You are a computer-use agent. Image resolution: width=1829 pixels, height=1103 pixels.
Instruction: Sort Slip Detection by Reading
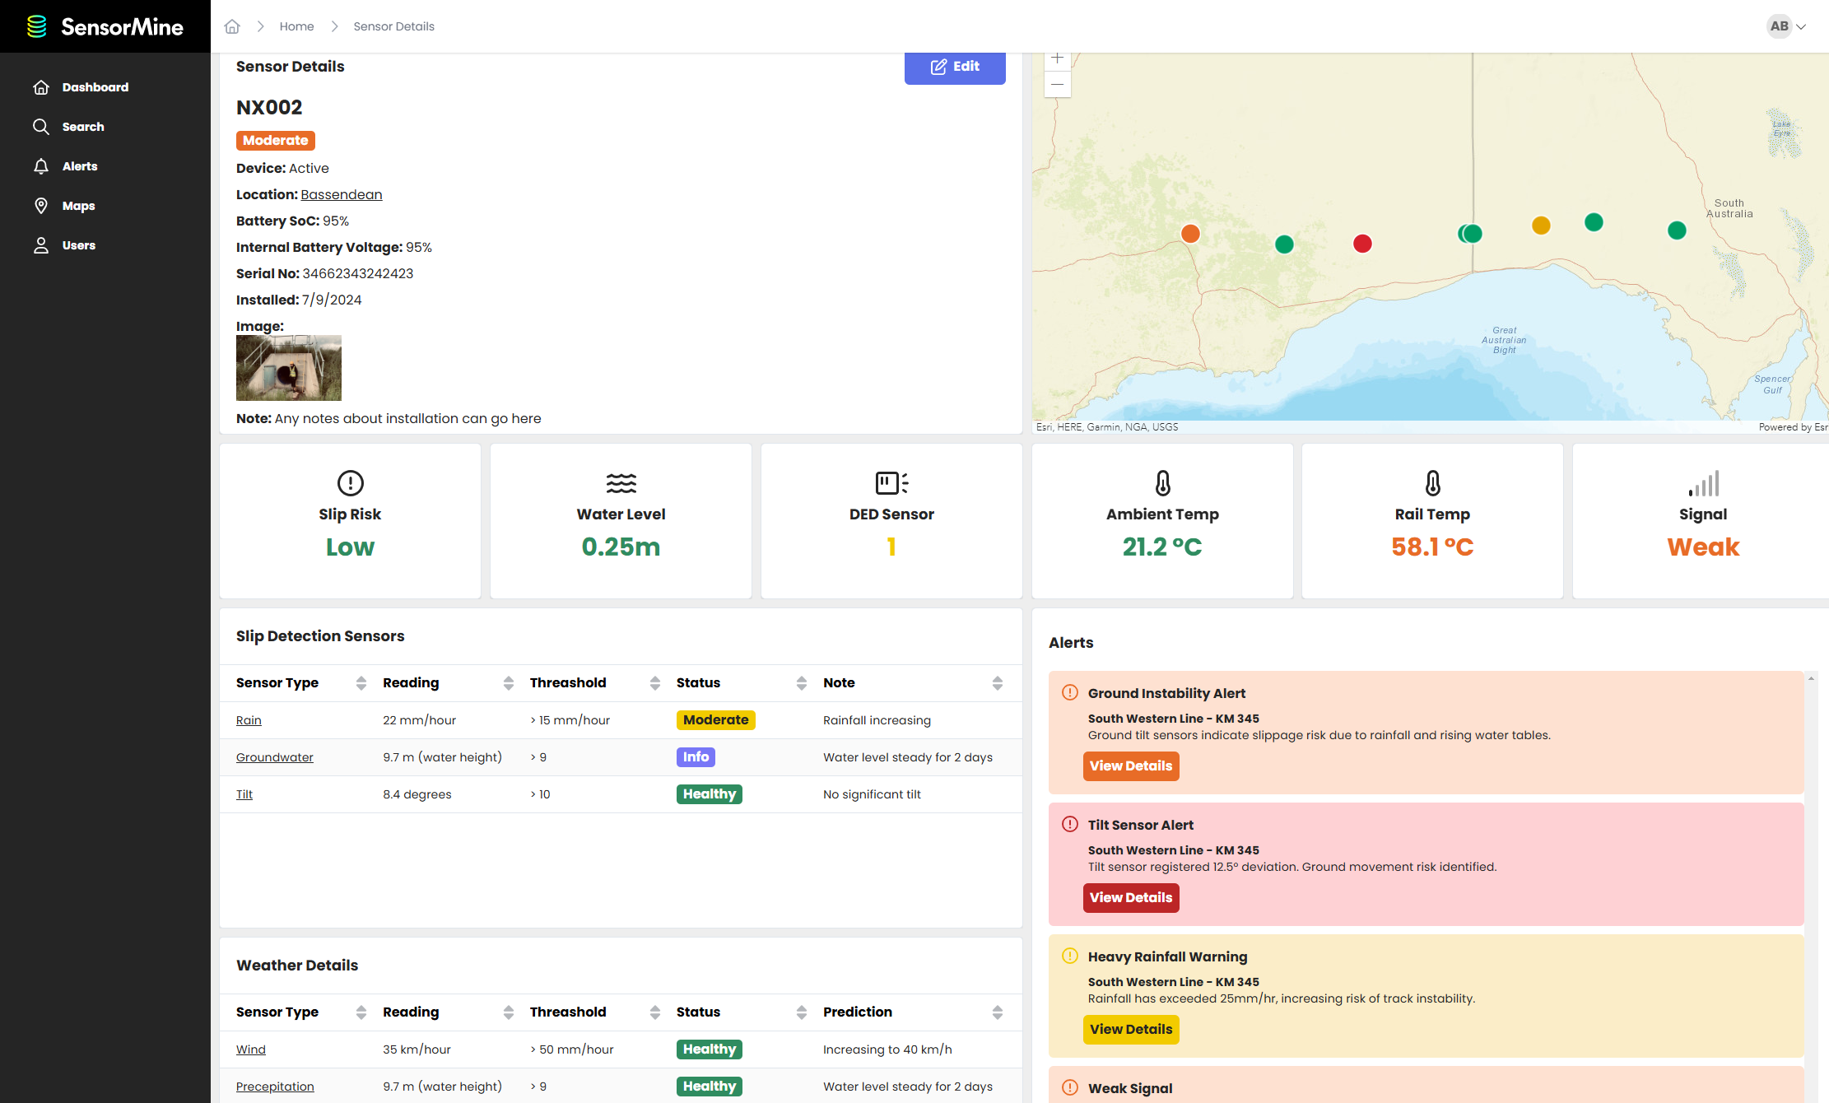tap(509, 683)
